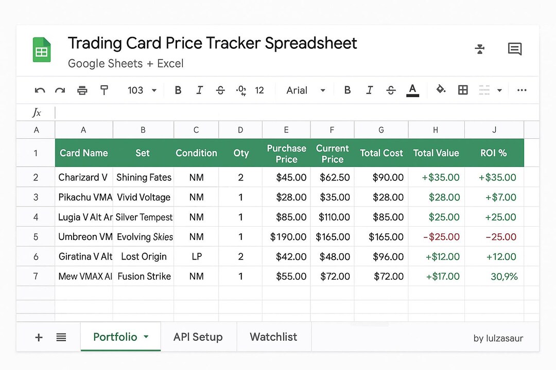Click the ROI % header cell
Screen dimensions: 556x370
coord(494,153)
